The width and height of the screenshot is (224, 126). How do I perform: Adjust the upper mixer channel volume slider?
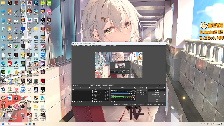click(x=121, y=93)
